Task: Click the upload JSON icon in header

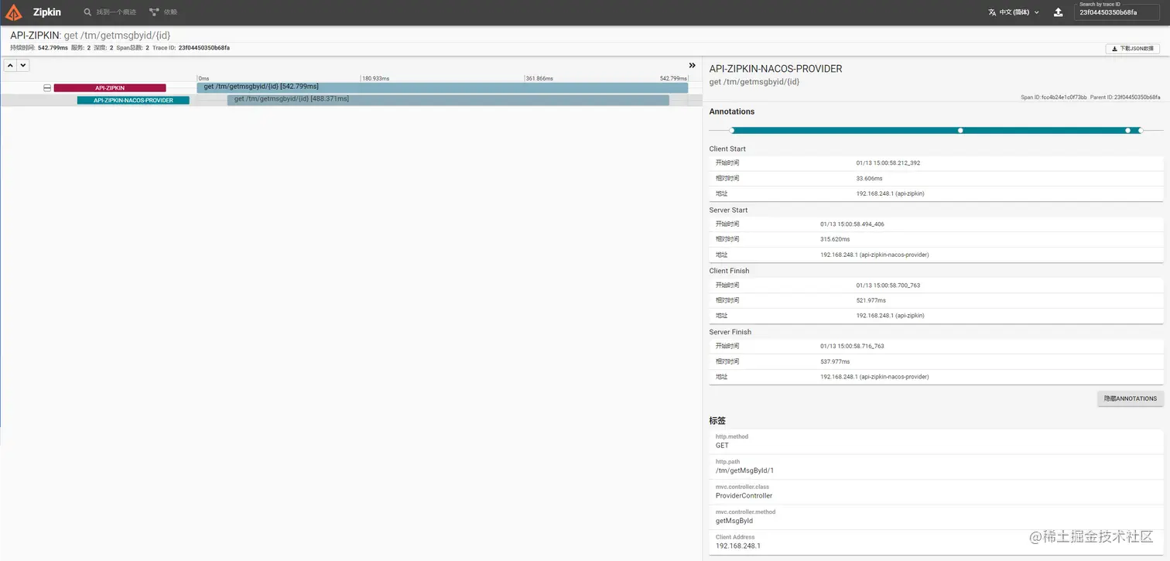Action: click(1058, 12)
